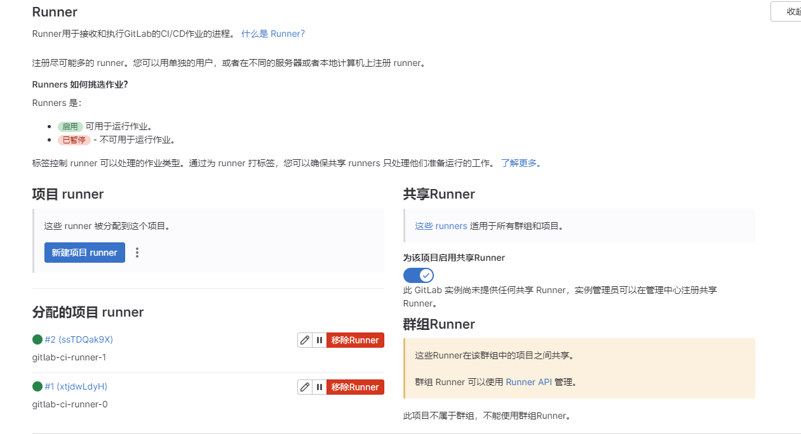Click the 新建项目 runner button
The height and width of the screenshot is (434, 801).
tap(84, 253)
